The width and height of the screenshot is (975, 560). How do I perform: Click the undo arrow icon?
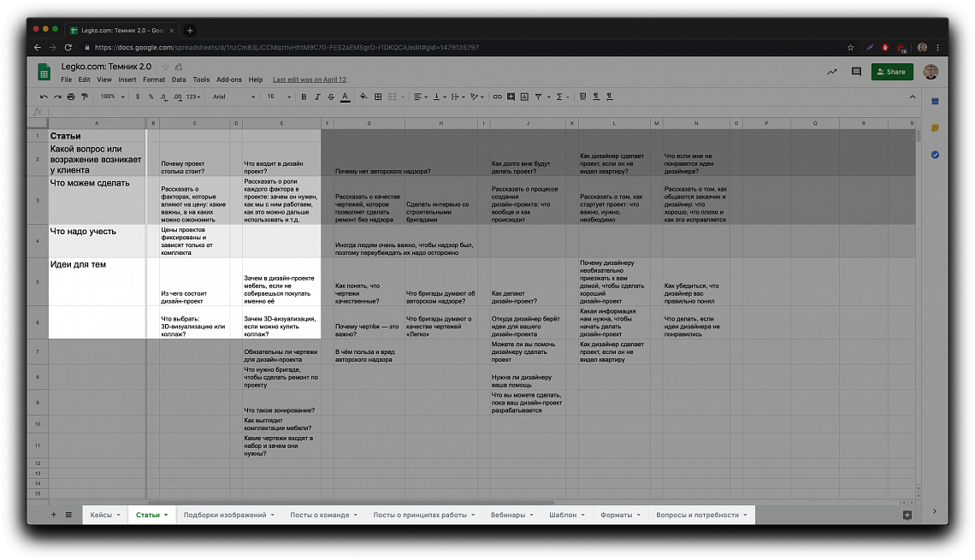click(44, 97)
